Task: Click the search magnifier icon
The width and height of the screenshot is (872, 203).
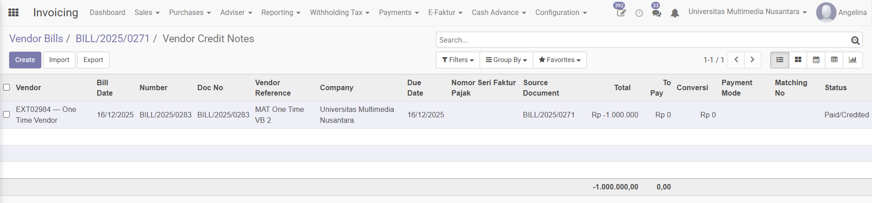Action: click(855, 40)
